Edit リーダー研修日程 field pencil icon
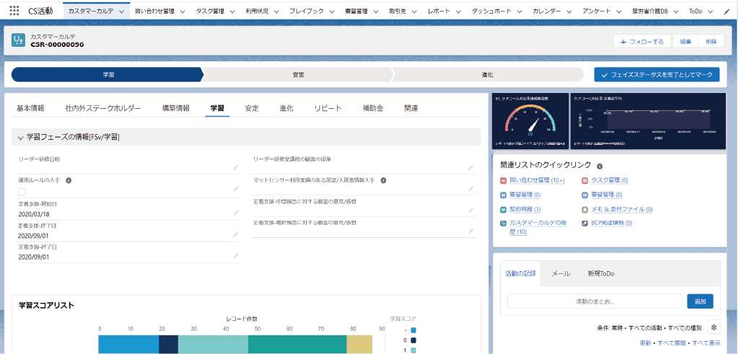Image resolution: width=739 pixels, height=354 pixels. (x=236, y=167)
